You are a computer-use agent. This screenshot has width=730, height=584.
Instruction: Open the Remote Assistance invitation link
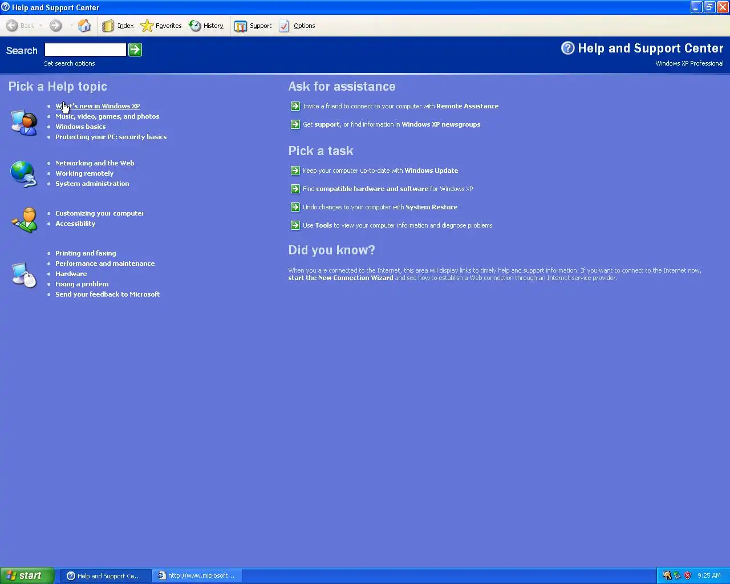(400, 106)
